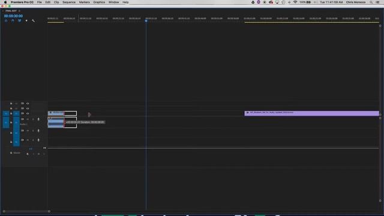This screenshot has height=216, width=384.
Task: Open Timeline display settings wrench
Action: pos(34,21)
